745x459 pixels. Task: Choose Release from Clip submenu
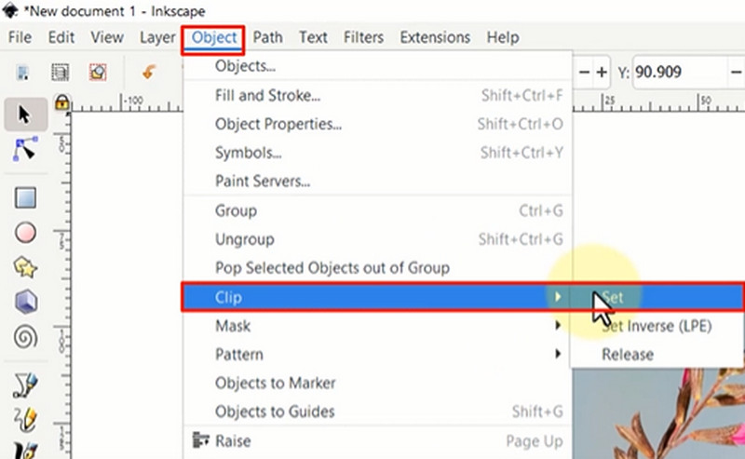(x=628, y=355)
